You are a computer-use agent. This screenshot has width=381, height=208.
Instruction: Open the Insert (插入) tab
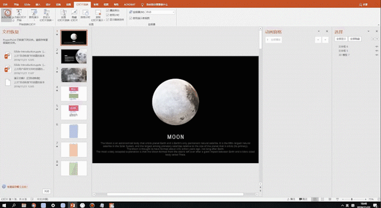pos(38,4)
